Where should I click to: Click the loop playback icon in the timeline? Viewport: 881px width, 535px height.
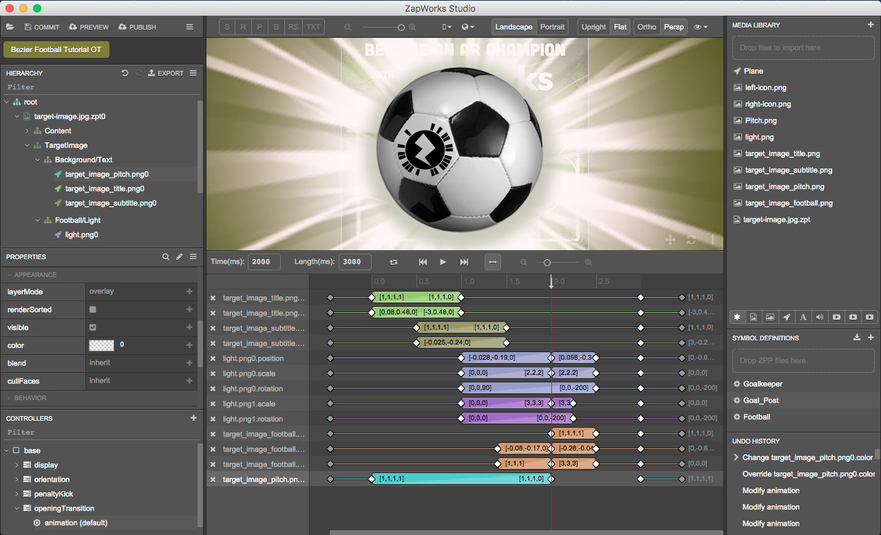[393, 262]
